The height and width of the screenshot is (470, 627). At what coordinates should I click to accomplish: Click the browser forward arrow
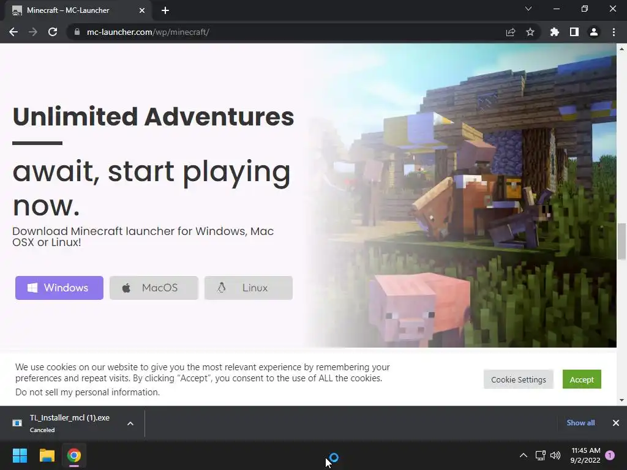[x=33, y=32]
